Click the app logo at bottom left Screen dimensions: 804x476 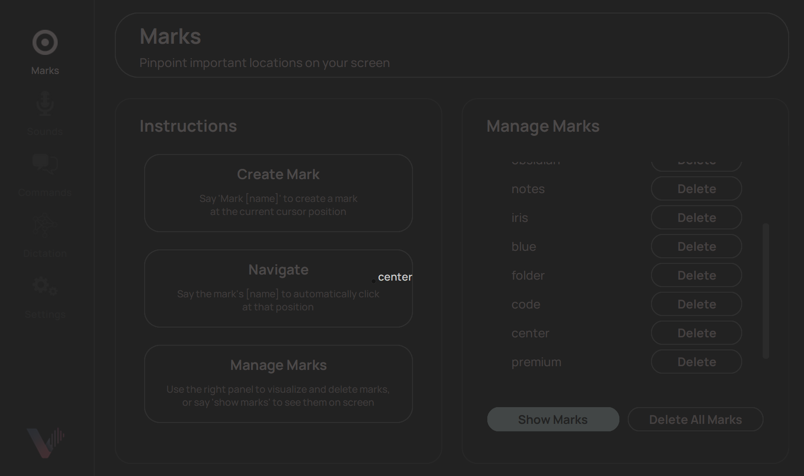point(45,441)
